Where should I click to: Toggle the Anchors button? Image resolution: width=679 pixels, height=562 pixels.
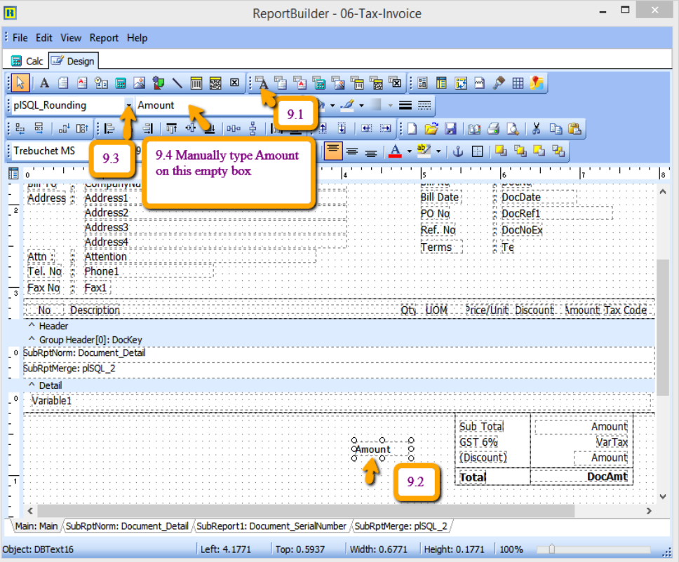(457, 151)
